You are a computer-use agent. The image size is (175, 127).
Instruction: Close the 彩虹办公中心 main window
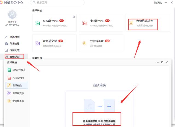pos(172,2)
